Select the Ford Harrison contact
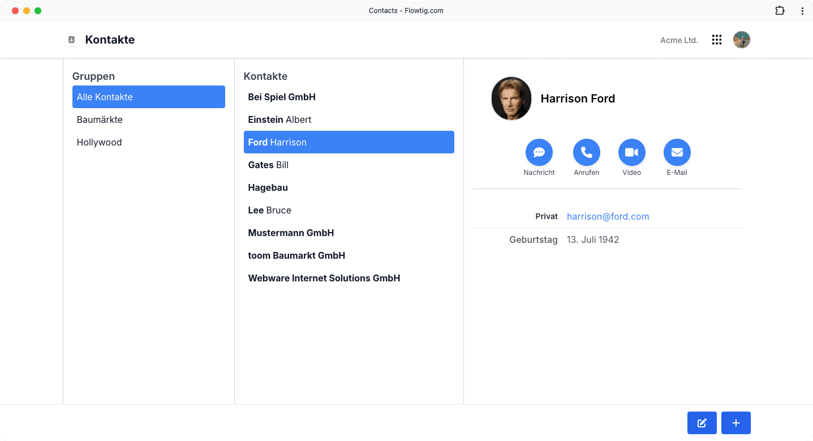The image size is (813, 441). (x=349, y=142)
